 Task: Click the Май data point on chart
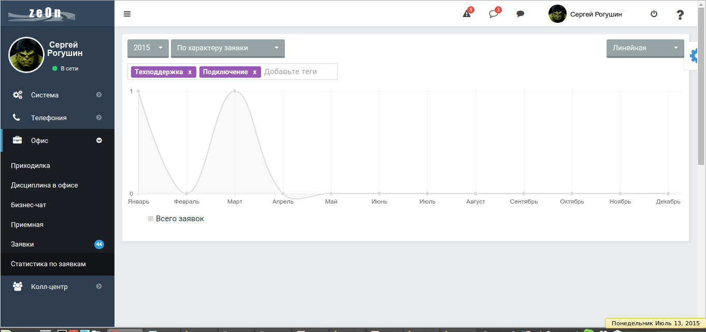tap(331, 194)
